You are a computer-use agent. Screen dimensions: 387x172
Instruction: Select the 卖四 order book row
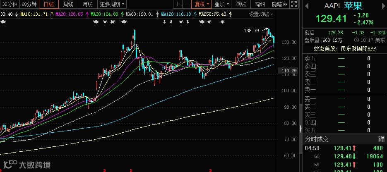pos(344,66)
